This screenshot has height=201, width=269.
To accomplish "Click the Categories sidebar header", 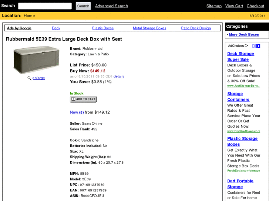I will [x=247, y=27].
